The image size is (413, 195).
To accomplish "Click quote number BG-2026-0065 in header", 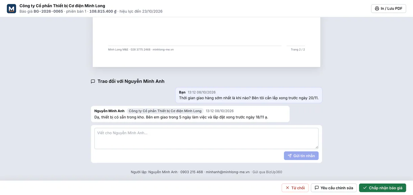I will tap(48, 11).
